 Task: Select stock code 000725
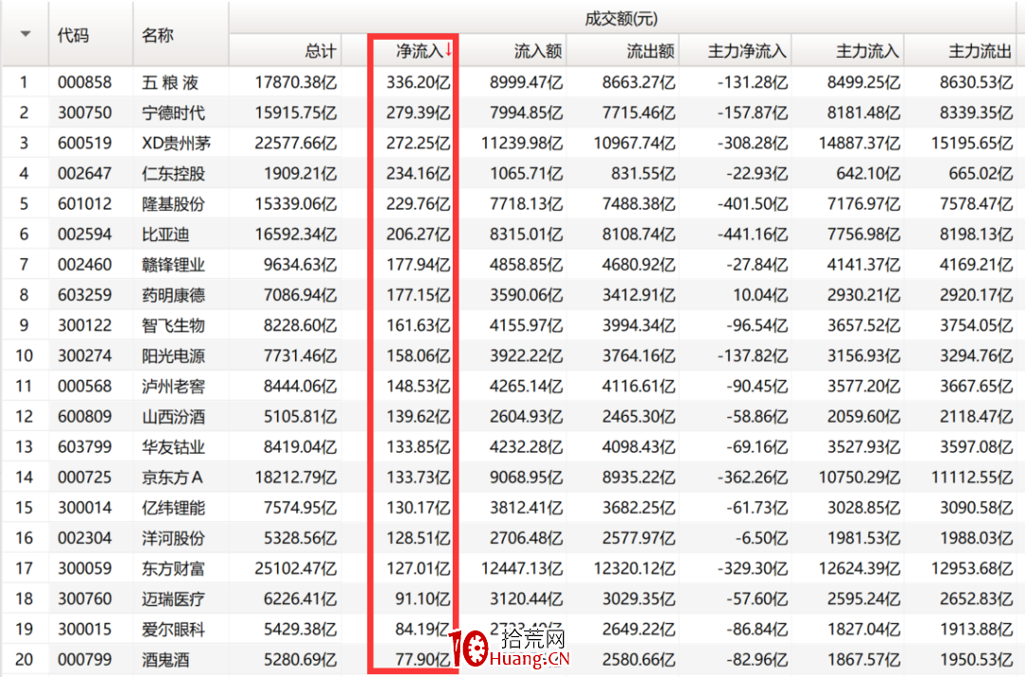click(x=85, y=478)
